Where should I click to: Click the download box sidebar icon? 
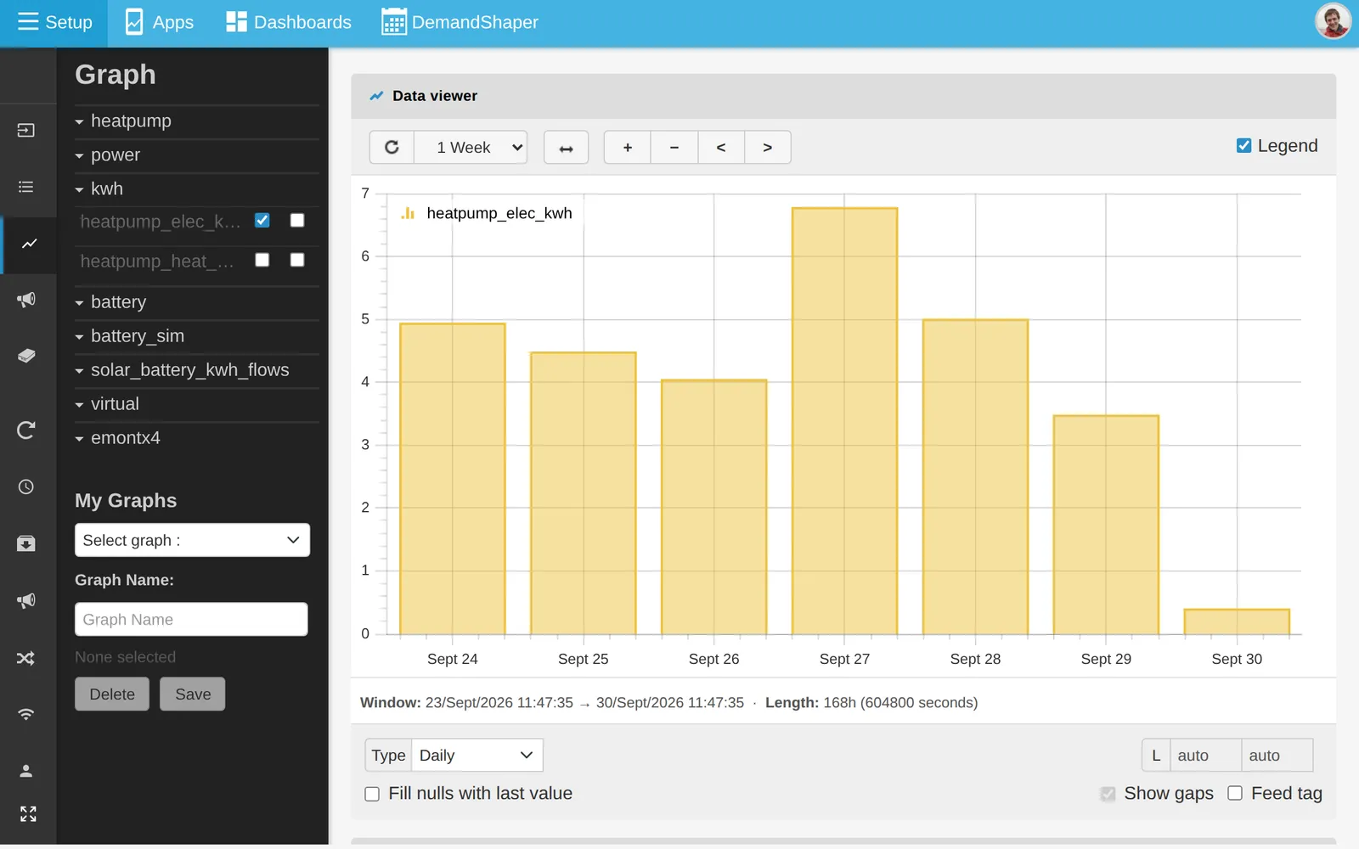tap(26, 543)
